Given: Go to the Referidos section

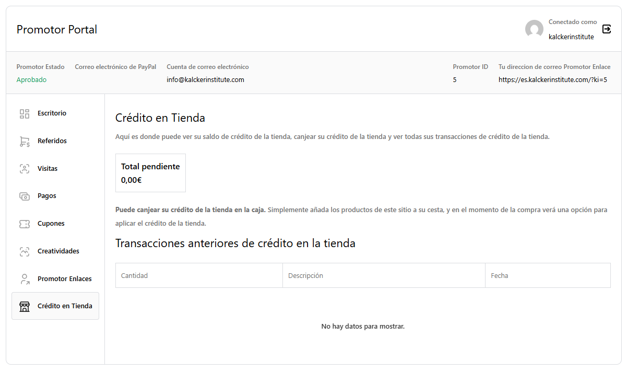Looking at the screenshot, I should tap(52, 141).
